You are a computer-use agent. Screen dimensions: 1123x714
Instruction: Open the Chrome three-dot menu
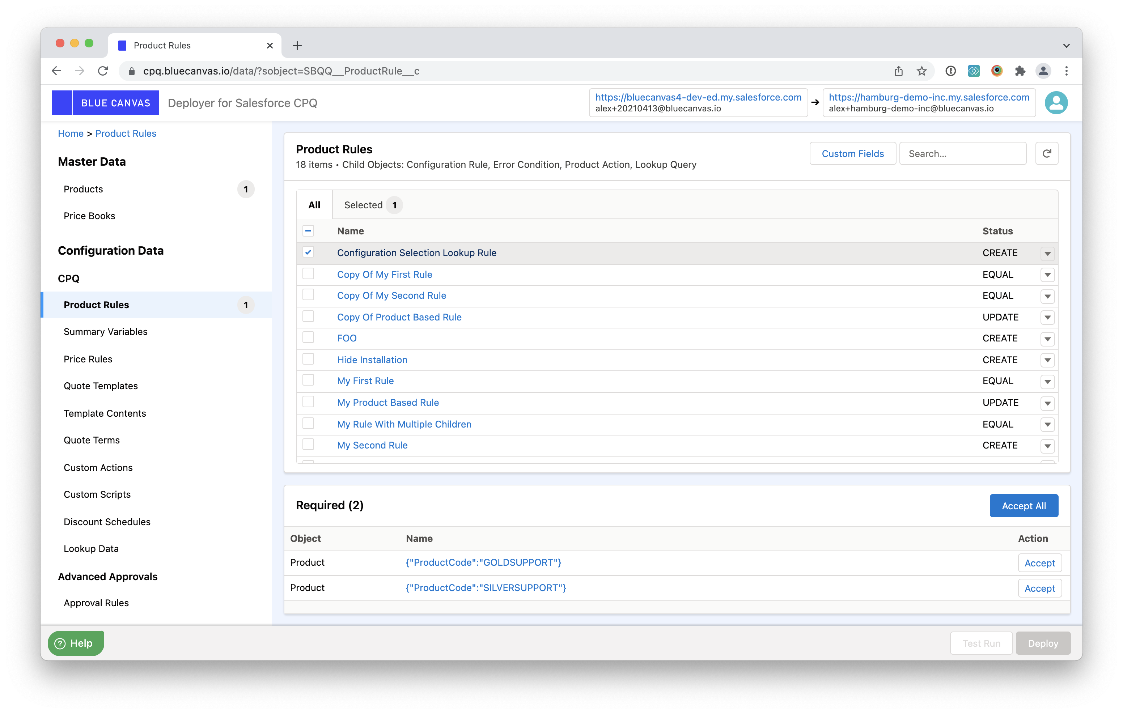(x=1066, y=71)
